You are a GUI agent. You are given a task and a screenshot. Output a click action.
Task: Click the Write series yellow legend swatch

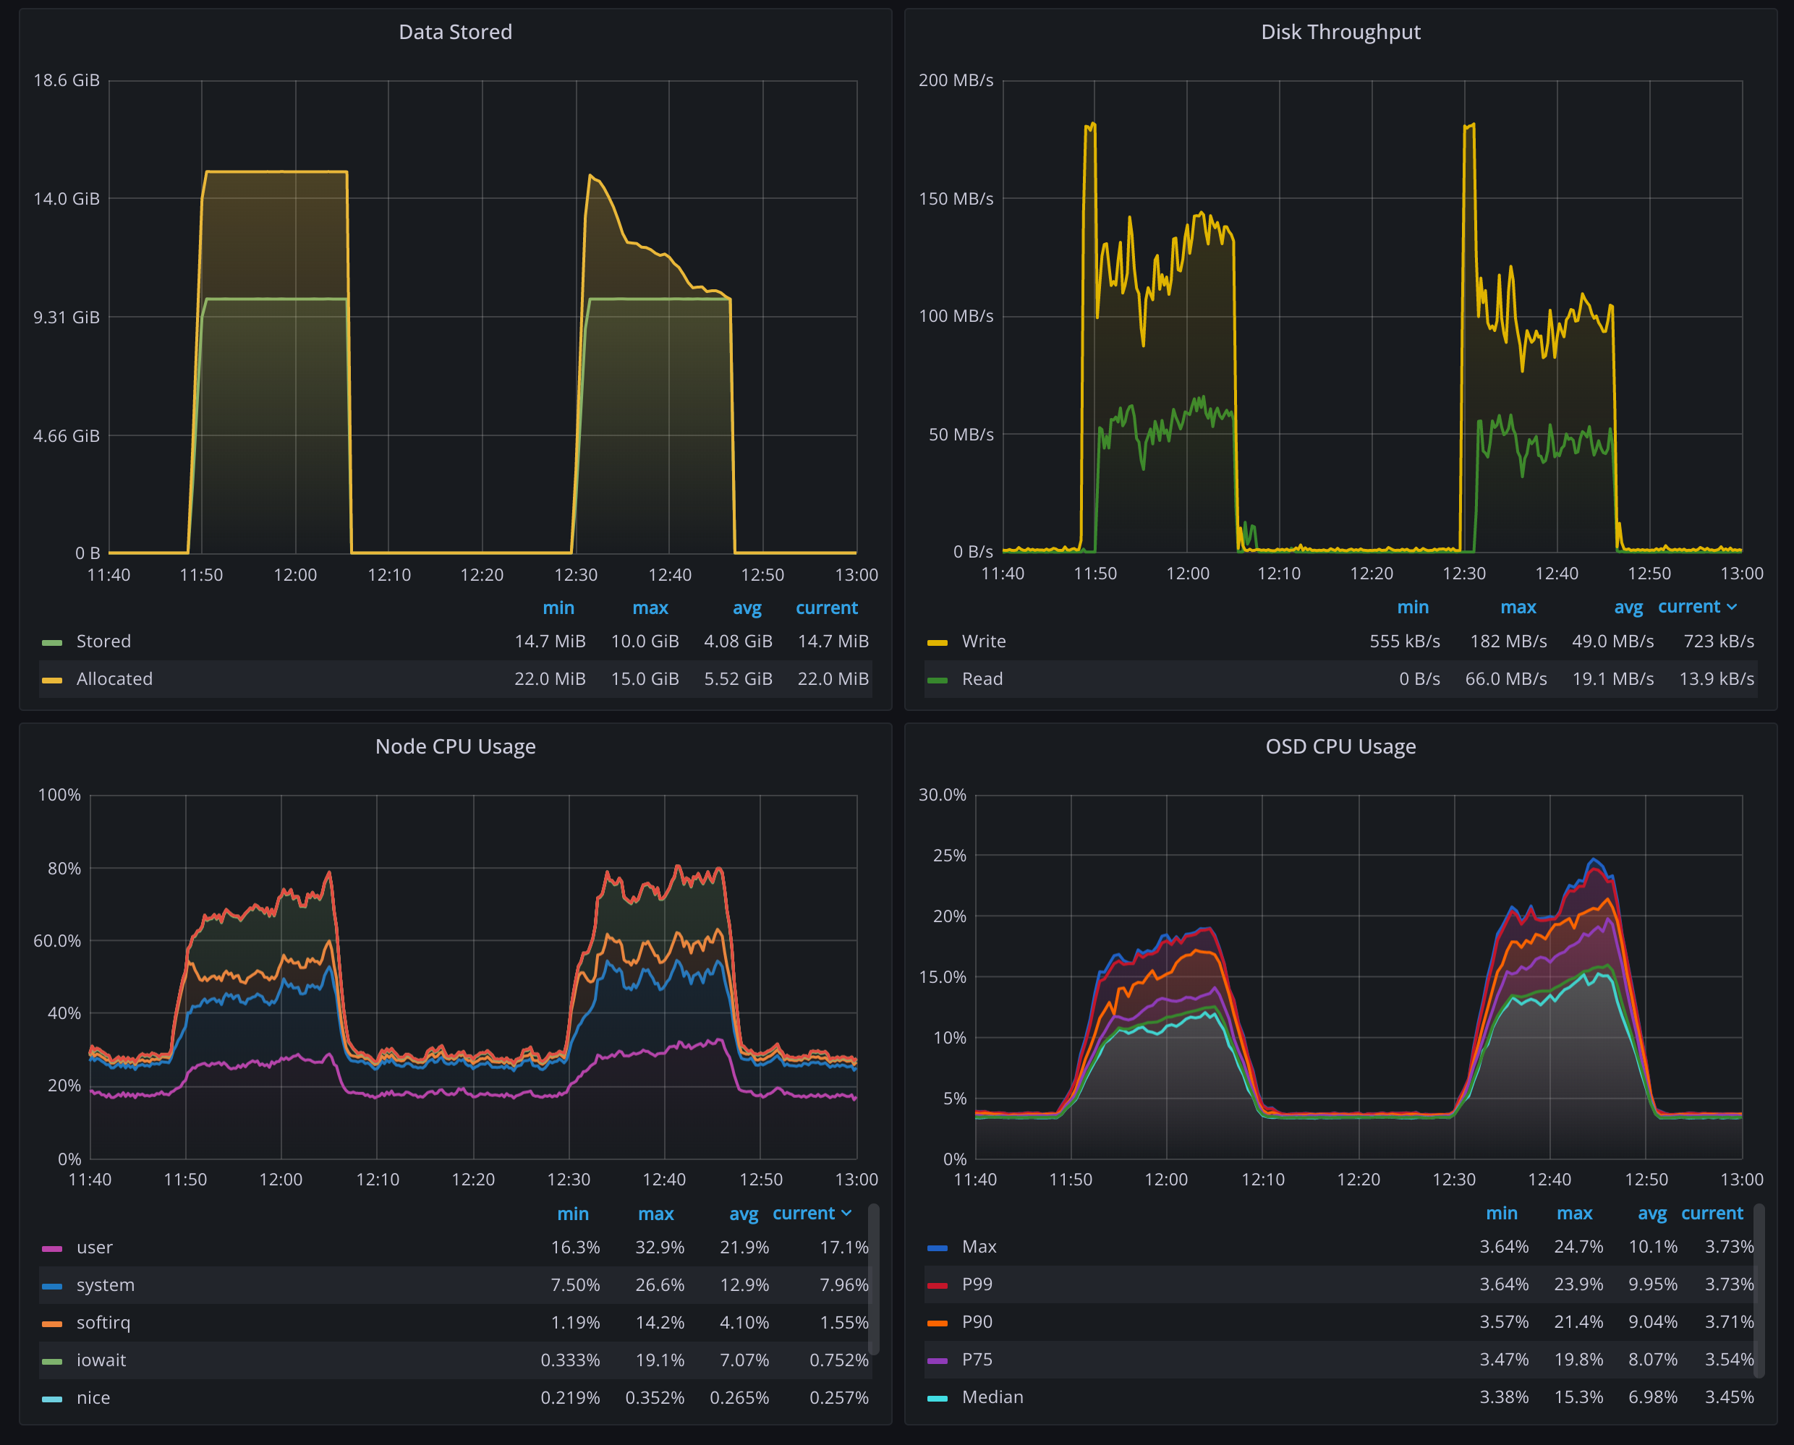pos(937,643)
